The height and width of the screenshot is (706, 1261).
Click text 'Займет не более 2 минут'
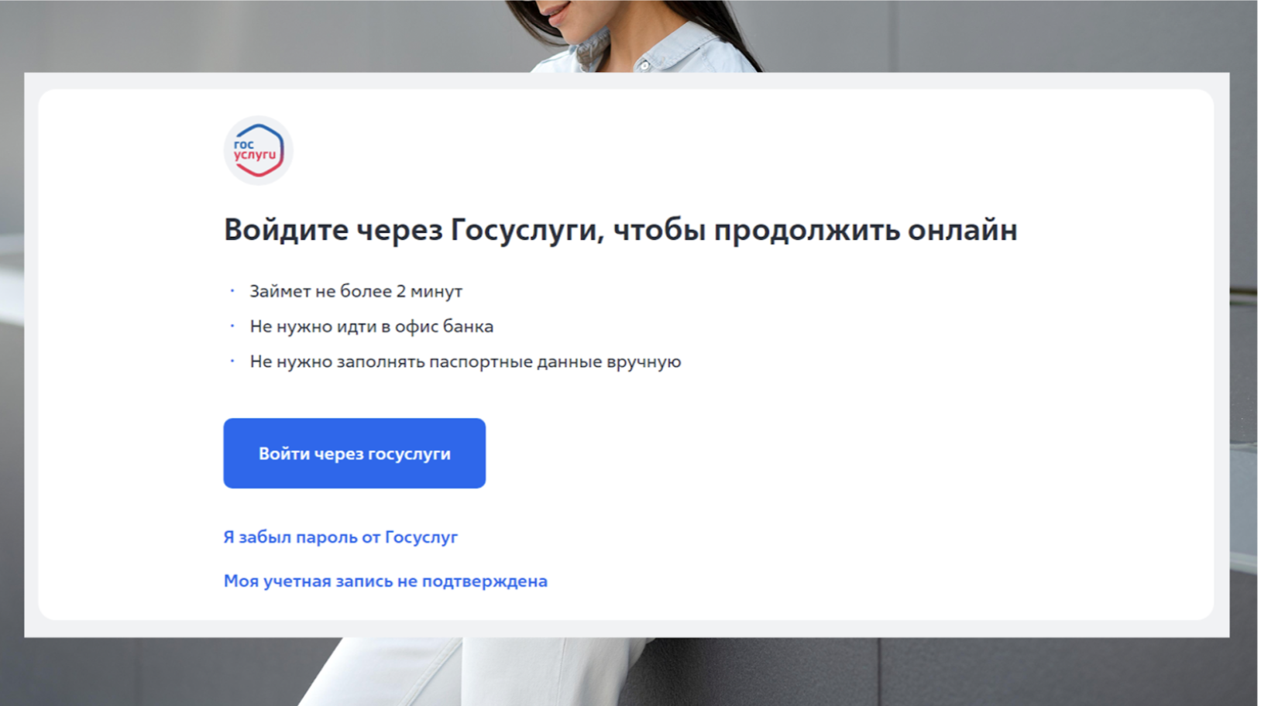click(x=356, y=291)
